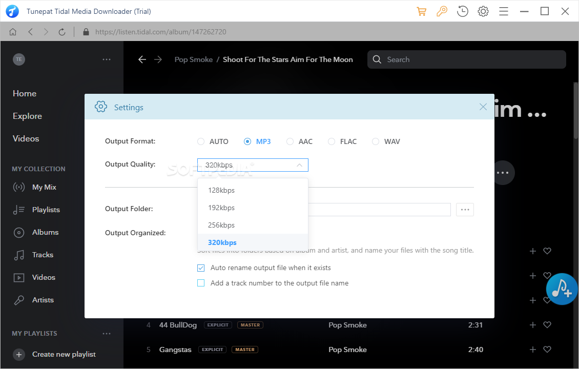Screen dimensions: 579x369
Task: Open MY PLAYLISTS three-dot options
Action: pos(107,334)
